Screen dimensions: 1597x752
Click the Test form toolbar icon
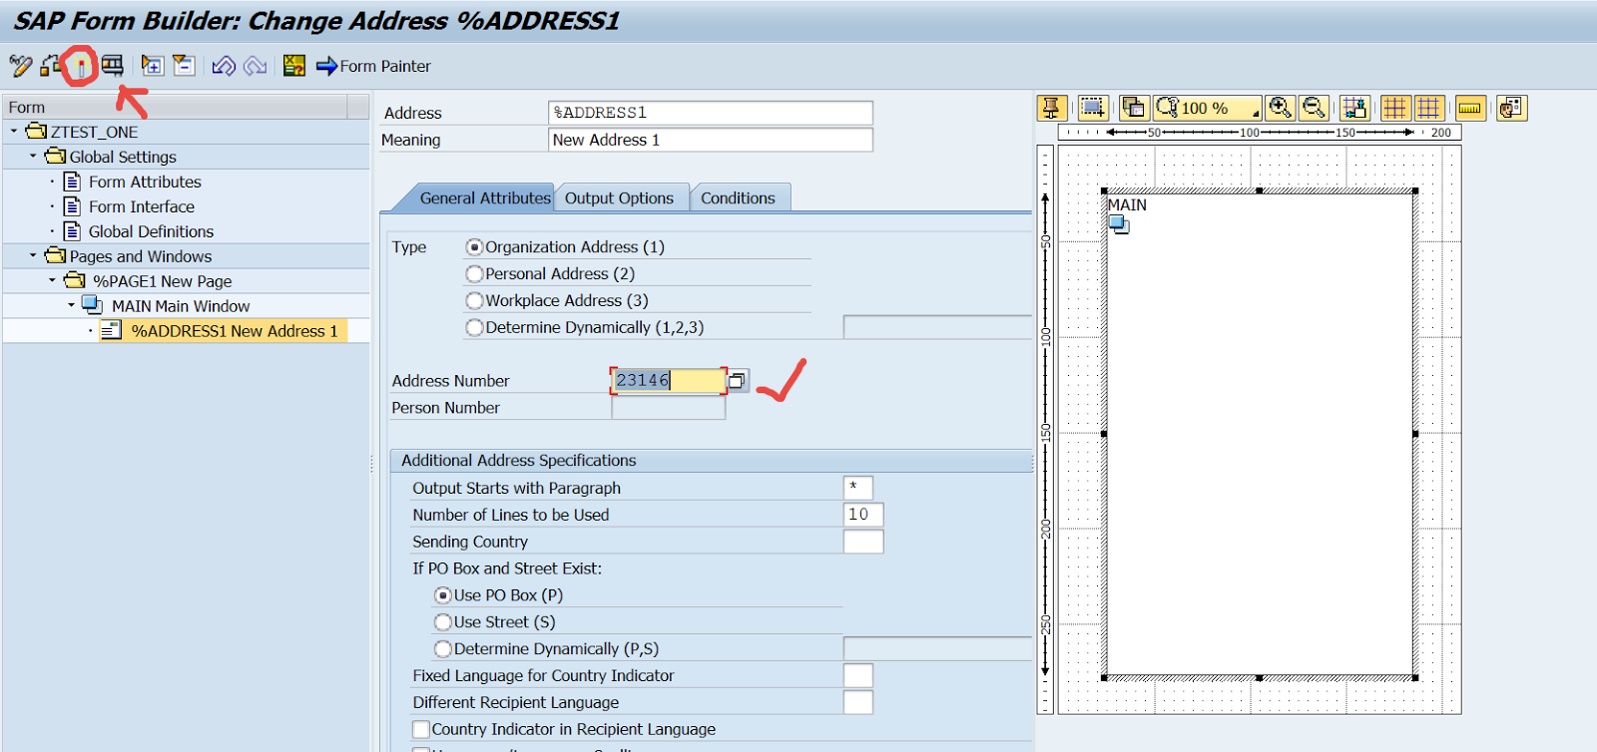tap(112, 66)
